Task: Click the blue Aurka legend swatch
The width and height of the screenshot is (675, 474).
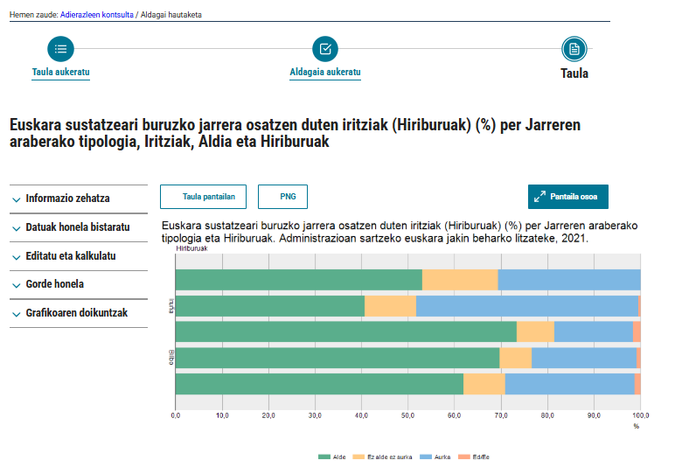Action: tap(426, 457)
